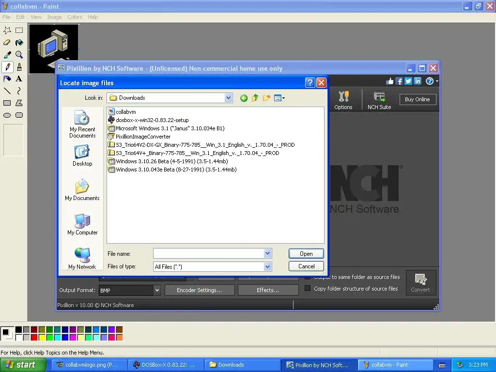Image resolution: width=496 pixels, height=372 pixels.
Task: Select the Free-Form Select tool in Paint
Action: pos(7,31)
